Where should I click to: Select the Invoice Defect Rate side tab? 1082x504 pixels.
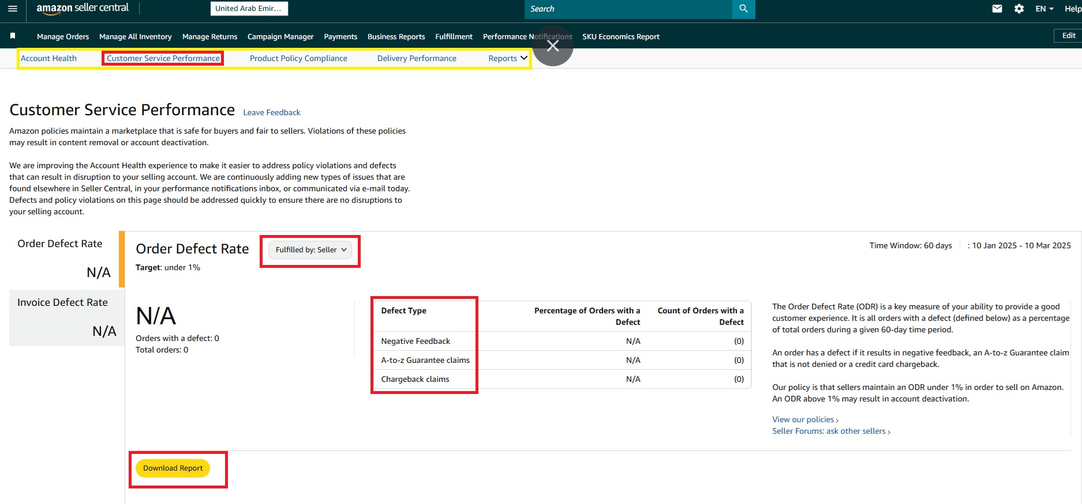pos(67,317)
